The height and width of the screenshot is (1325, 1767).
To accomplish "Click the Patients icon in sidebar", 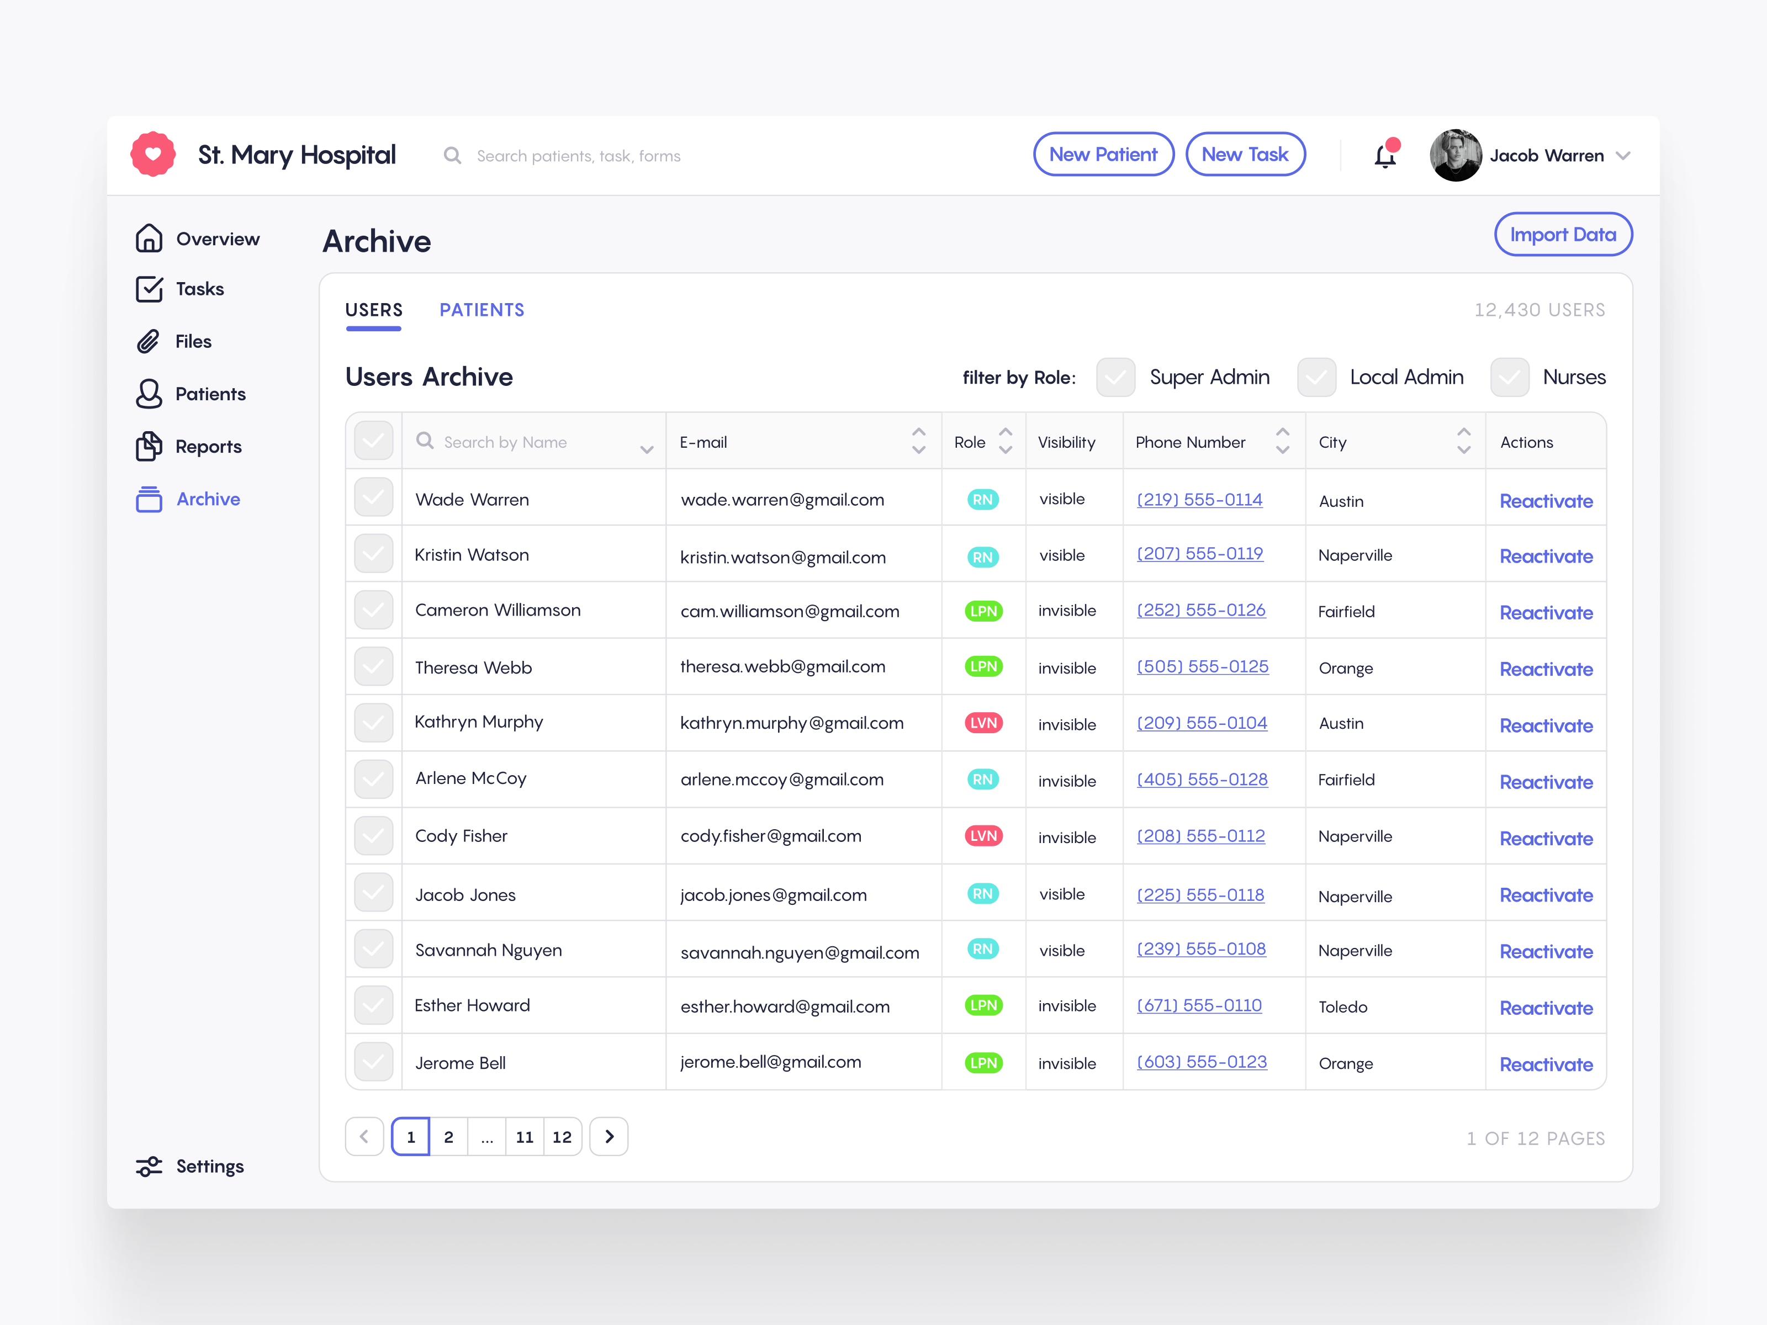I will (x=150, y=393).
